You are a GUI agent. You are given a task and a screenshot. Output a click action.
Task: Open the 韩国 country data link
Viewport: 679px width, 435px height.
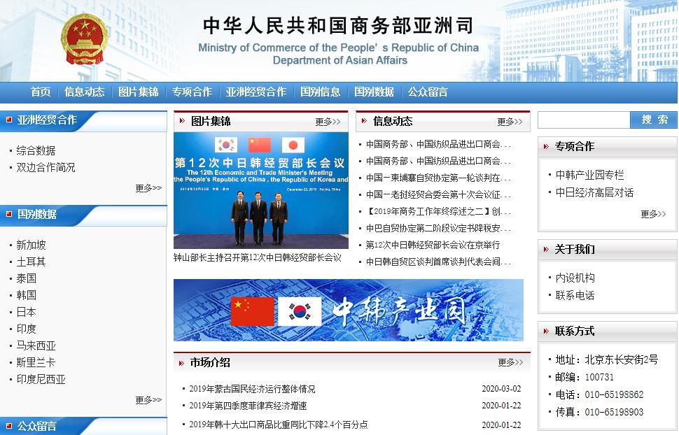pos(27,295)
